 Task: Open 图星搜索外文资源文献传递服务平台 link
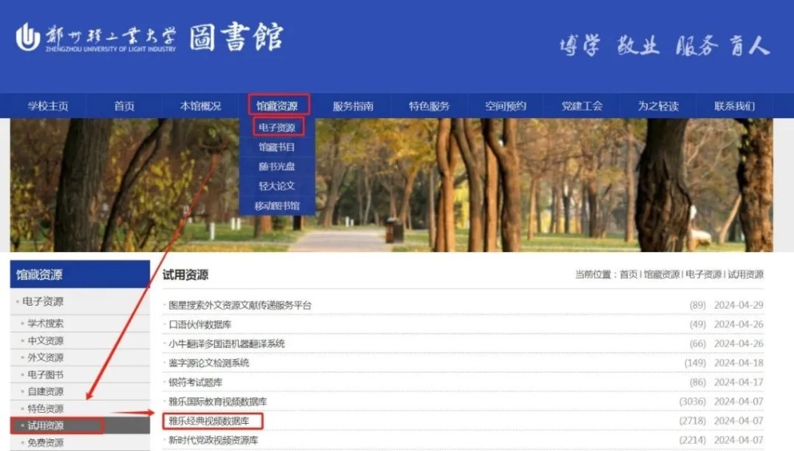[x=240, y=305]
